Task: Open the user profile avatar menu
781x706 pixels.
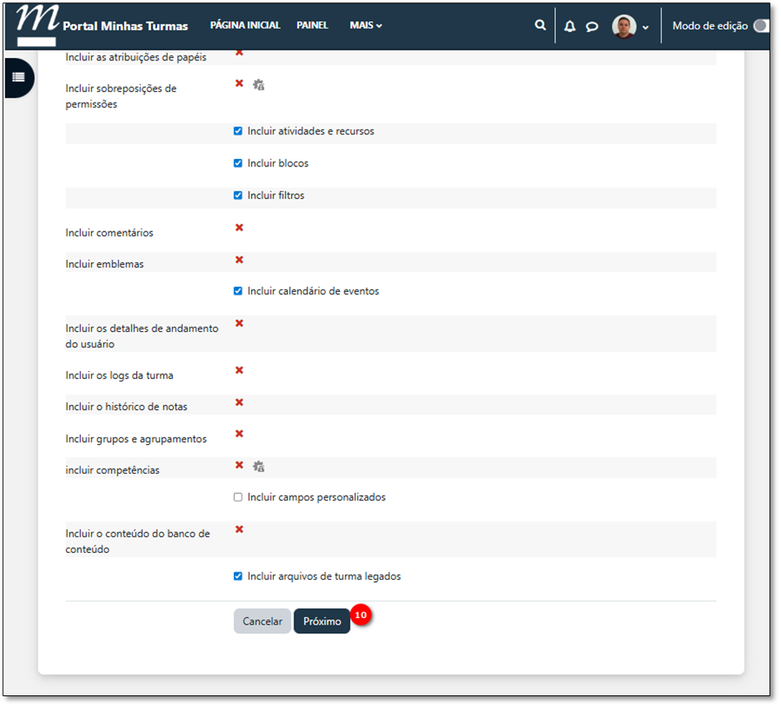Action: [x=630, y=26]
